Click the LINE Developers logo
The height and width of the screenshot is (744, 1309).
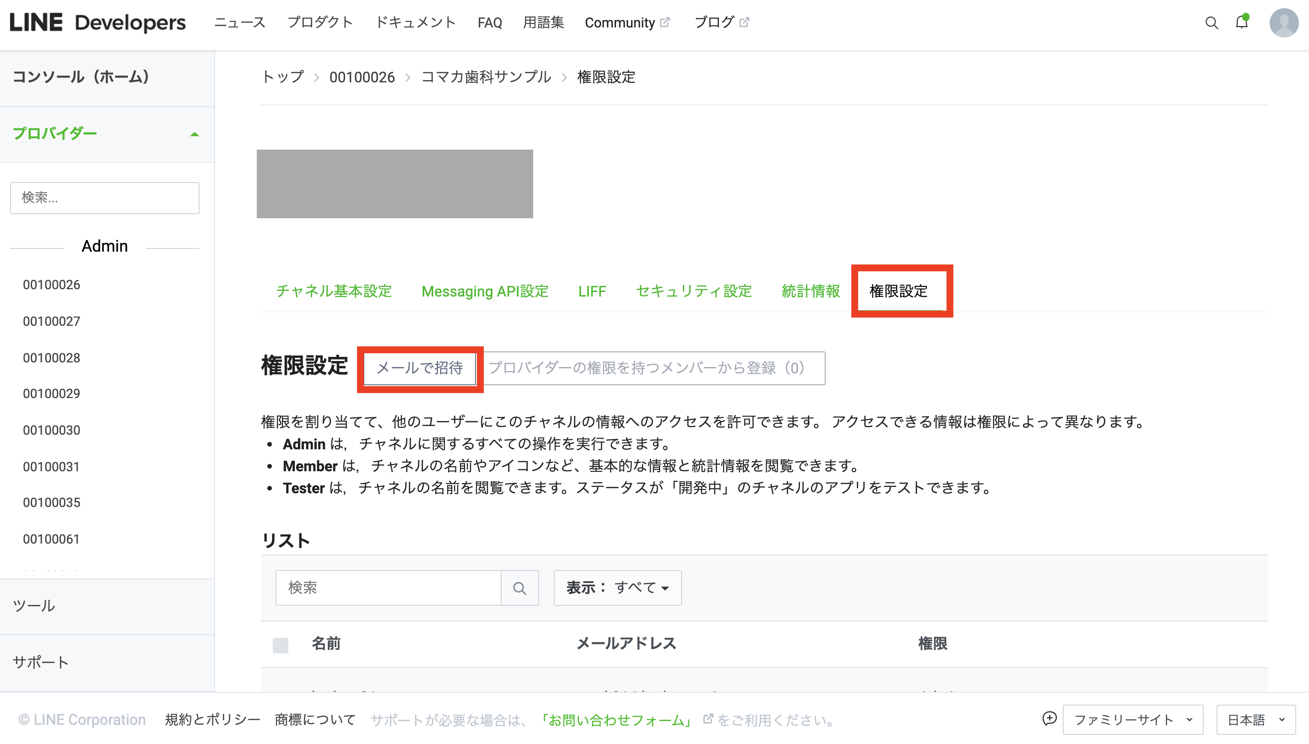point(97,23)
